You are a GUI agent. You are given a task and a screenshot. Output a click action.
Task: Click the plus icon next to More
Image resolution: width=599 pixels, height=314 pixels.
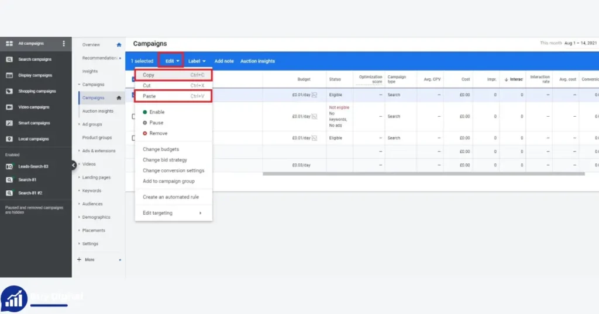79,260
